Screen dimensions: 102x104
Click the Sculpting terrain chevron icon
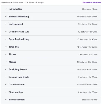coord(6,69)
